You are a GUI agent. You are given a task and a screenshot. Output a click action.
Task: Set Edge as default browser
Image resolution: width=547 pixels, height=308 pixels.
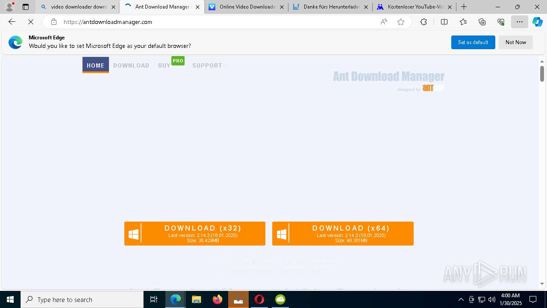473,42
